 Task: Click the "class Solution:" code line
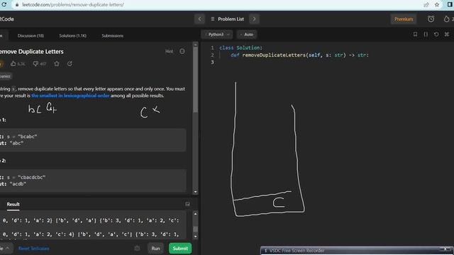(x=240, y=47)
